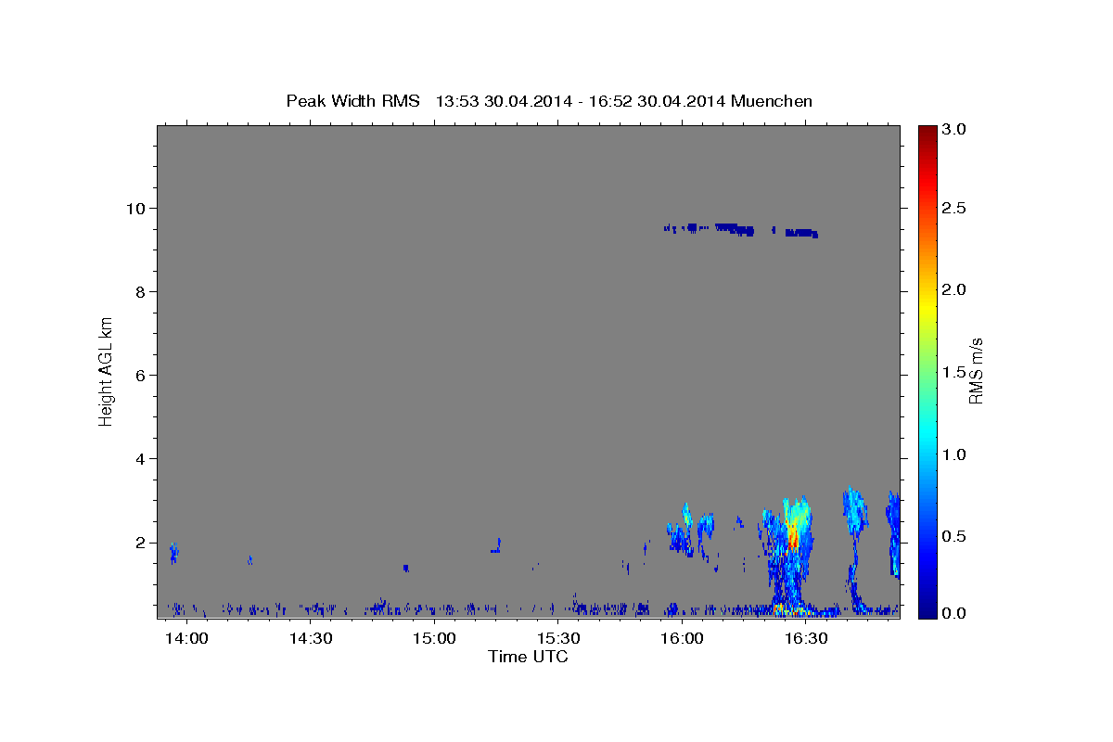
Task: Click the dark red top of colorbar
Action: pyautogui.click(x=927, y=134)
